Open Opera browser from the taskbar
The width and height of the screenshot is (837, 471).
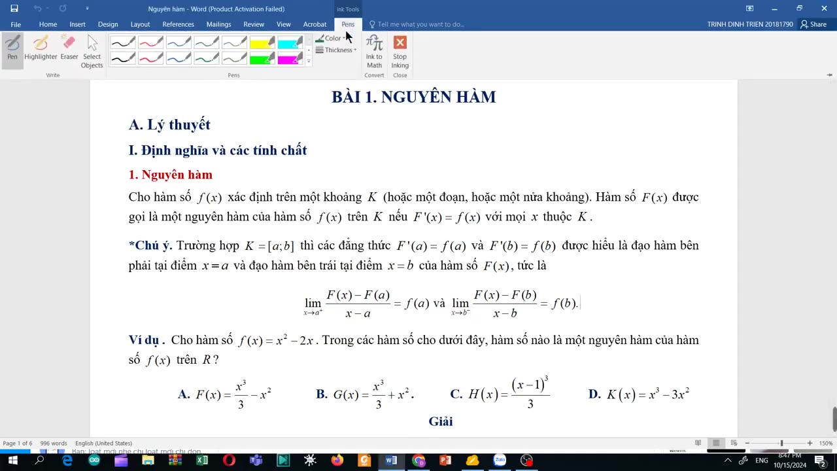point(229,461)
